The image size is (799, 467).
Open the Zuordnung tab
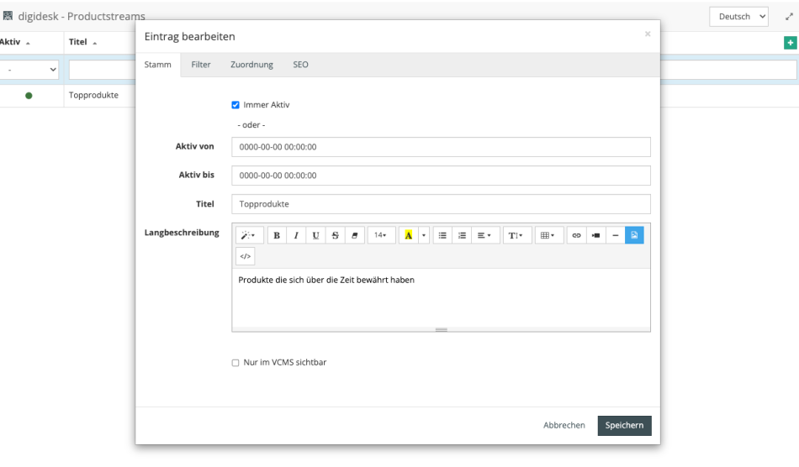pyautogui.click(x=251, y=65)
